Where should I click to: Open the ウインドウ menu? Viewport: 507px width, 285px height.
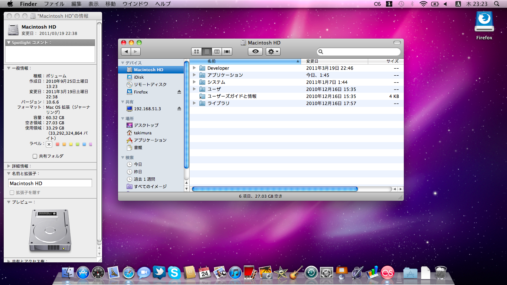[x=135, y=4]
